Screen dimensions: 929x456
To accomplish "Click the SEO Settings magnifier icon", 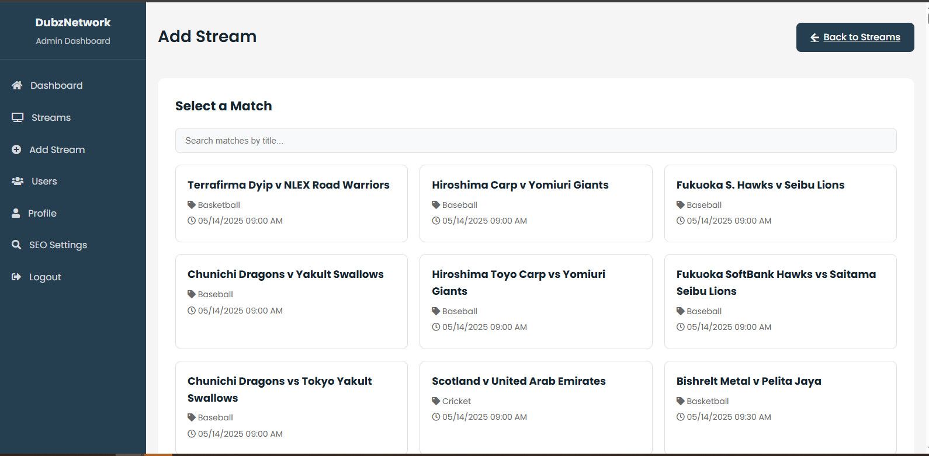I will [x=16, y=245].
